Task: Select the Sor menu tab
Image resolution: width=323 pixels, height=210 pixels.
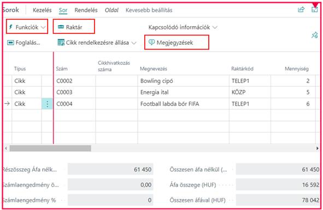Action: 63,10
